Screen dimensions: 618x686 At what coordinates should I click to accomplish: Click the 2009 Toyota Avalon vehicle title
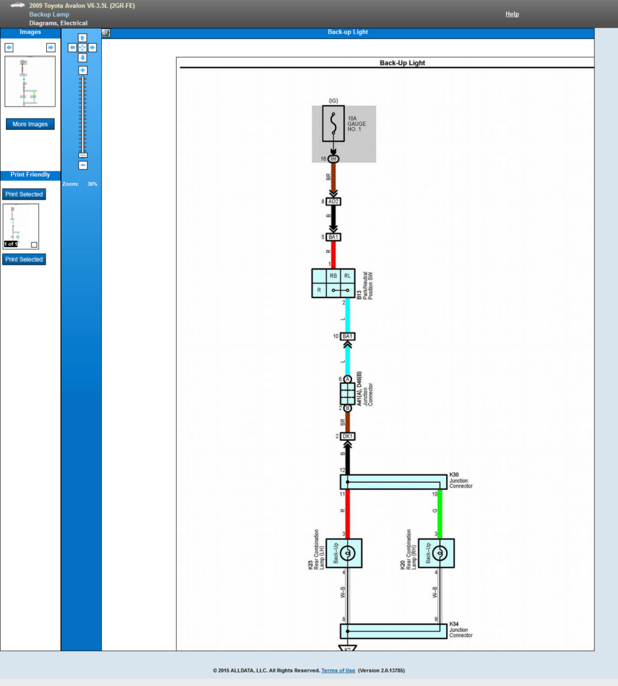click(x=82, y=5)
